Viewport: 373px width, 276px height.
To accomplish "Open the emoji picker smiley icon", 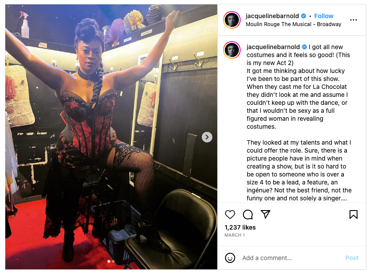I will [x=230, y=258].
